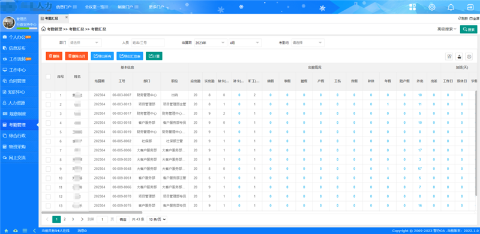This screenshot has width=480, height=234.
Task: Close the 考勤汇总 tab with x
Action: (x=67, y=18)
